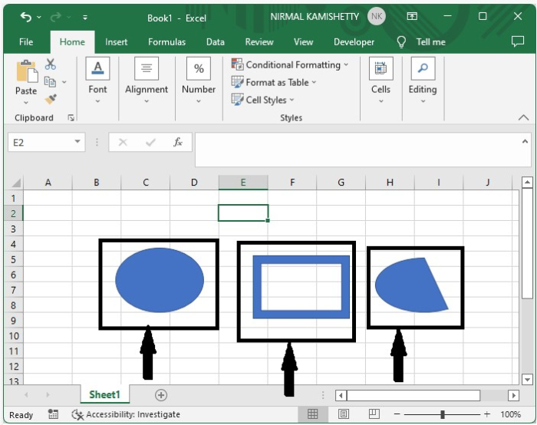537x425 pixels.
Task: Open Conditional Formatting menu
Action: tap(290, 64)
